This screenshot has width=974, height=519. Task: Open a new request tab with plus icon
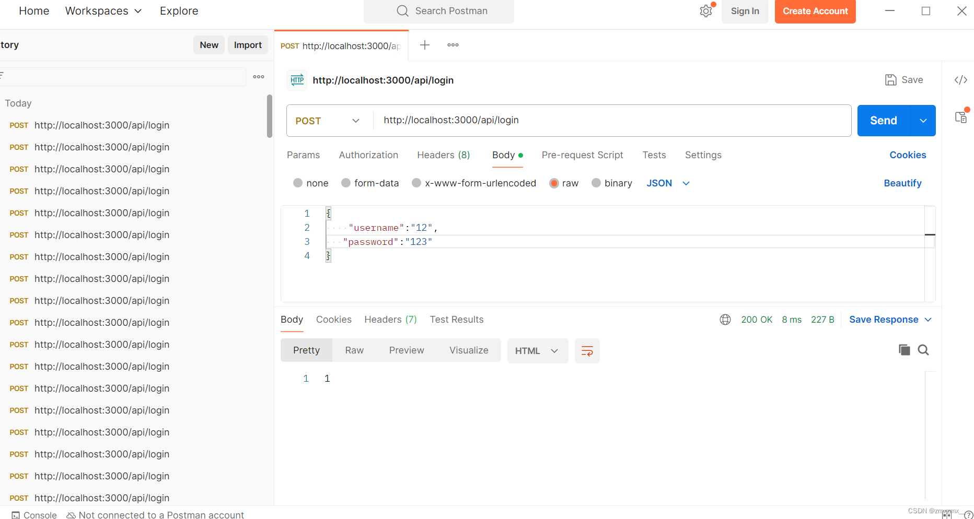tap(425, 45)
